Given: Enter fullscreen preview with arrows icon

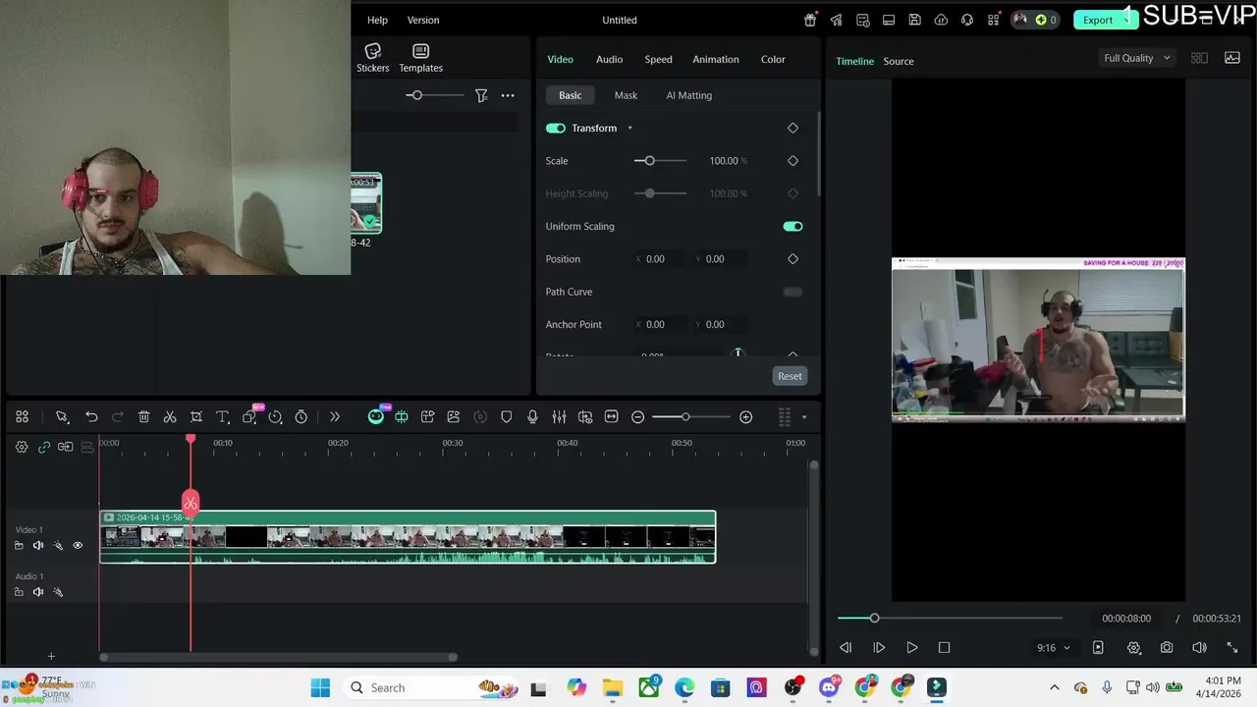Looking at the screenshot, I should tap(1232, 648).
